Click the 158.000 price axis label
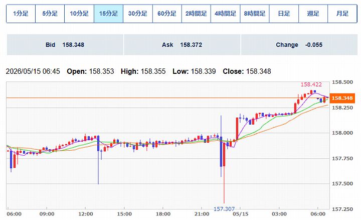The image size is (361, 220). tap(342, 133)
